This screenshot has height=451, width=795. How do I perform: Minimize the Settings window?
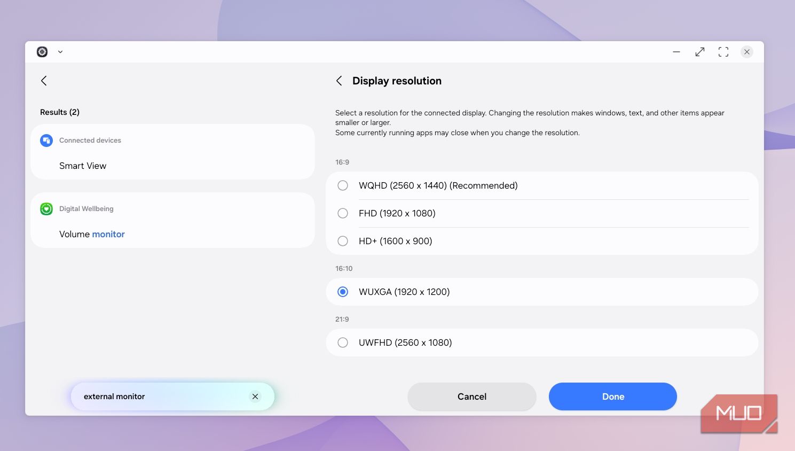tap(676, 52)
